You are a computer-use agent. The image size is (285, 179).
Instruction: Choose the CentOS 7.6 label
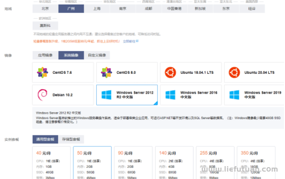tap(62, 72)
